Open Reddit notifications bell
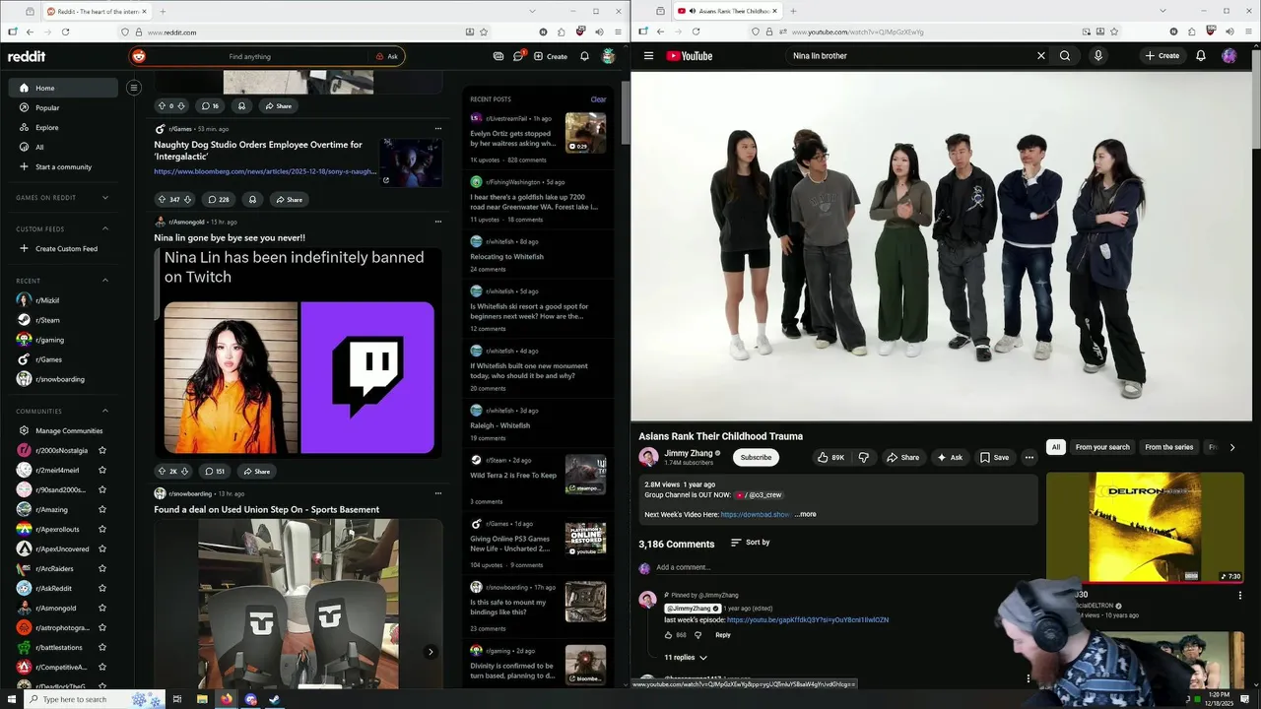 coord(584,56)
